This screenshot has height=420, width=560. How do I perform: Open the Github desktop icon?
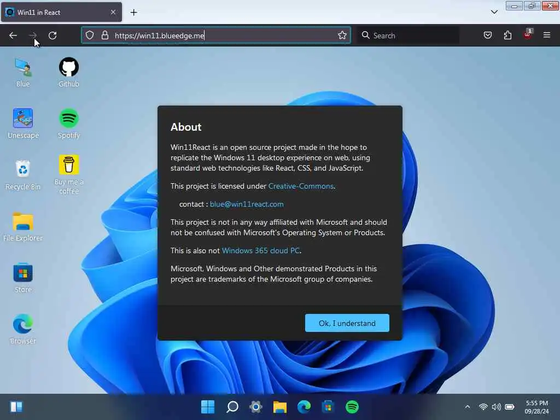[x=68, y=73]
